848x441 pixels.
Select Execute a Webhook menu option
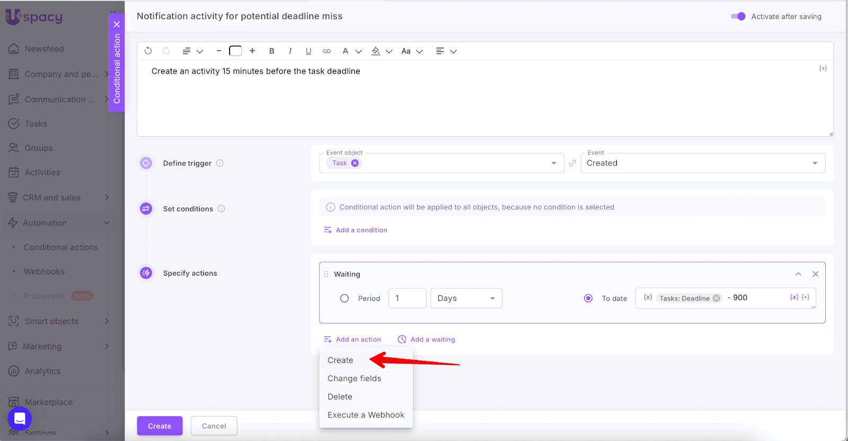click(x=366, y=415)
